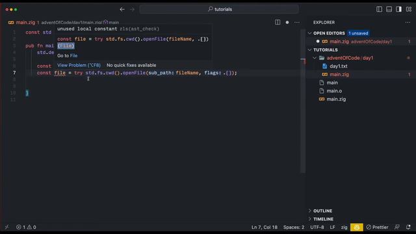The height and width of the screenshot is (234, 416).
Task: Click line number 7 in gutter
Action: pos(14,73)
